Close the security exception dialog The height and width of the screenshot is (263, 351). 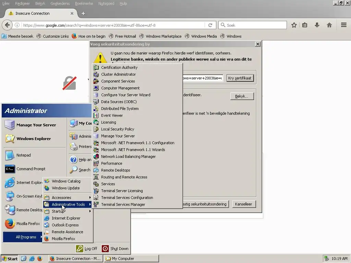point(258,44)
